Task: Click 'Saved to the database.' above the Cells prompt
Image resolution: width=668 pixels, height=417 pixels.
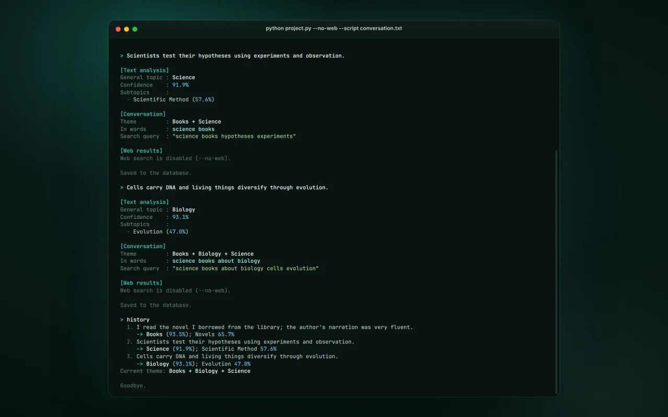Action: pyautogui.click(x=156, y=173)
